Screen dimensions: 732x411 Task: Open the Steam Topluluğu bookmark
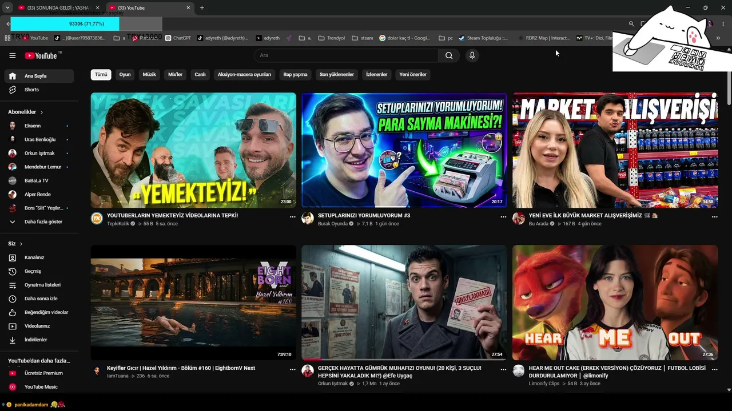pyautogui.click(x=483, y=38)
